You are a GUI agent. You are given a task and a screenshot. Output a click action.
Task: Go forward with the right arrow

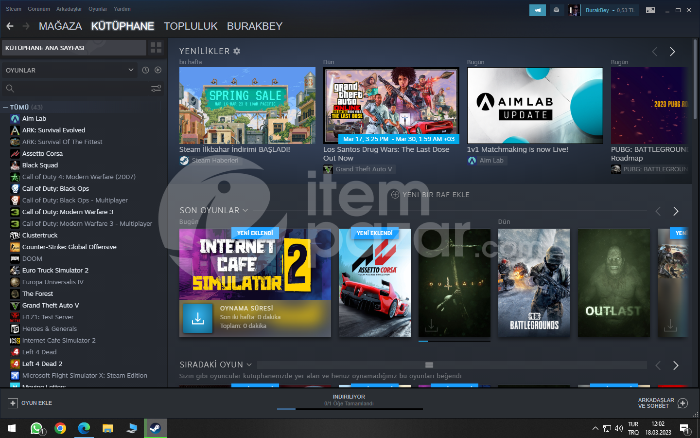26,26
